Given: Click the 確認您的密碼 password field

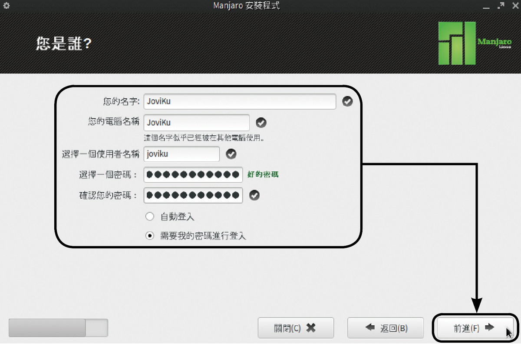Looking at the screenshot, I should pyautogui.click(x=193, y=195).
